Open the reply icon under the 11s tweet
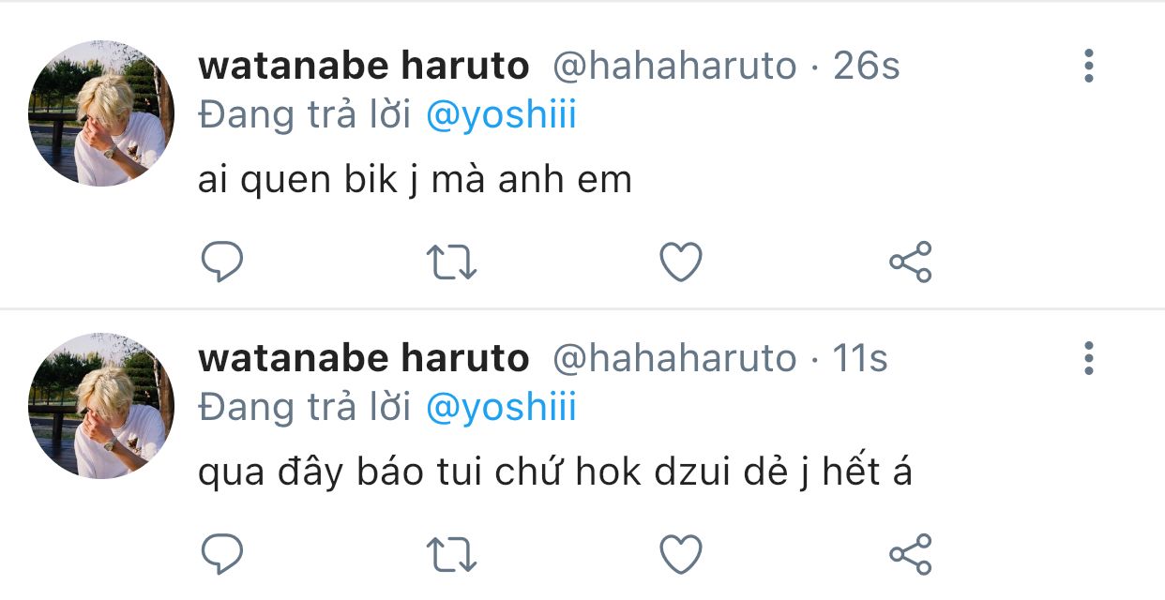 click(x=222, y=554)
